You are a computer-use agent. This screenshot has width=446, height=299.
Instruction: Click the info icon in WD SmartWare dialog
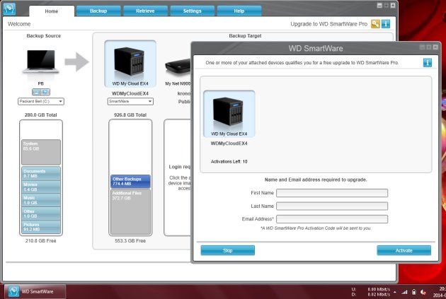pyautogui.click(x=427, y=62)
